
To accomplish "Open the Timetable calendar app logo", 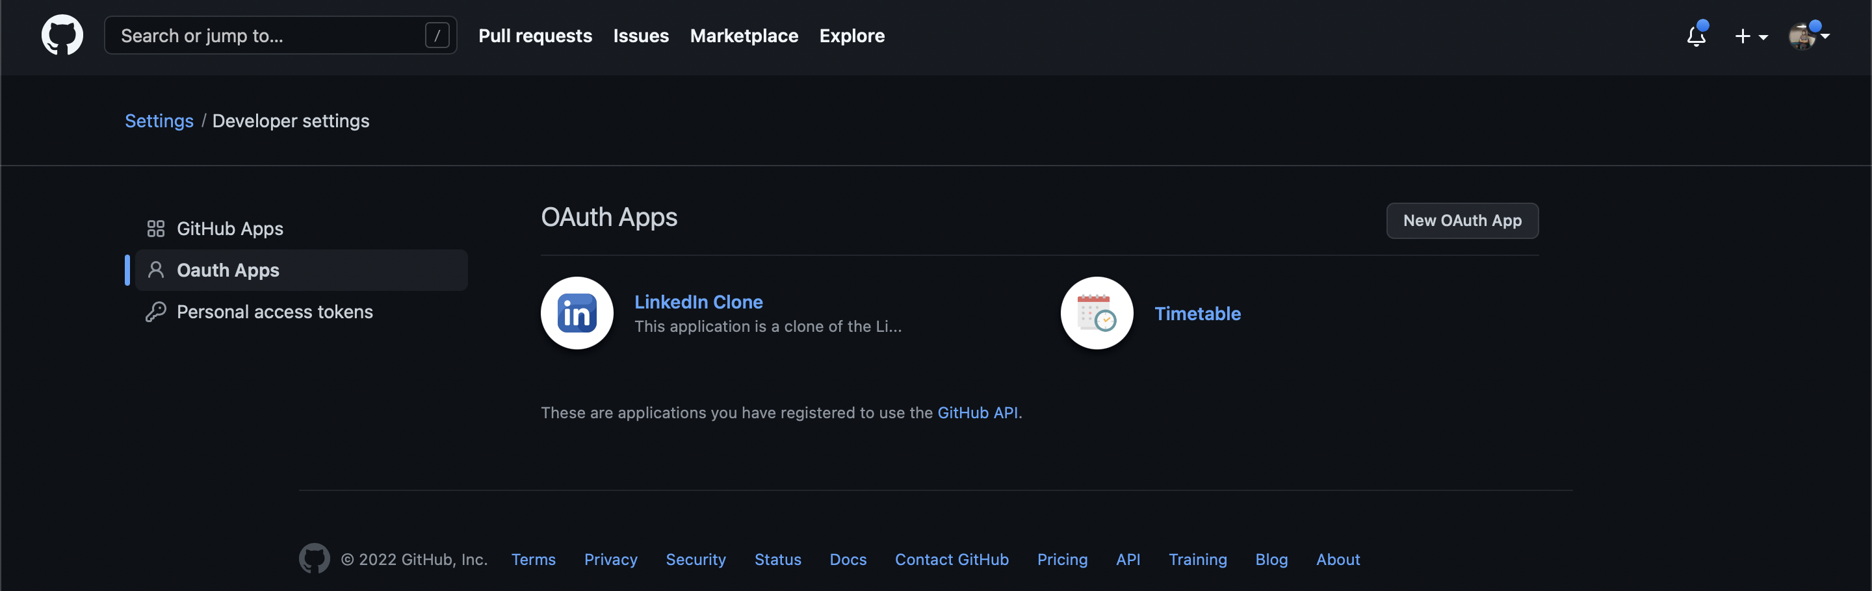I will click(1097, 313).
